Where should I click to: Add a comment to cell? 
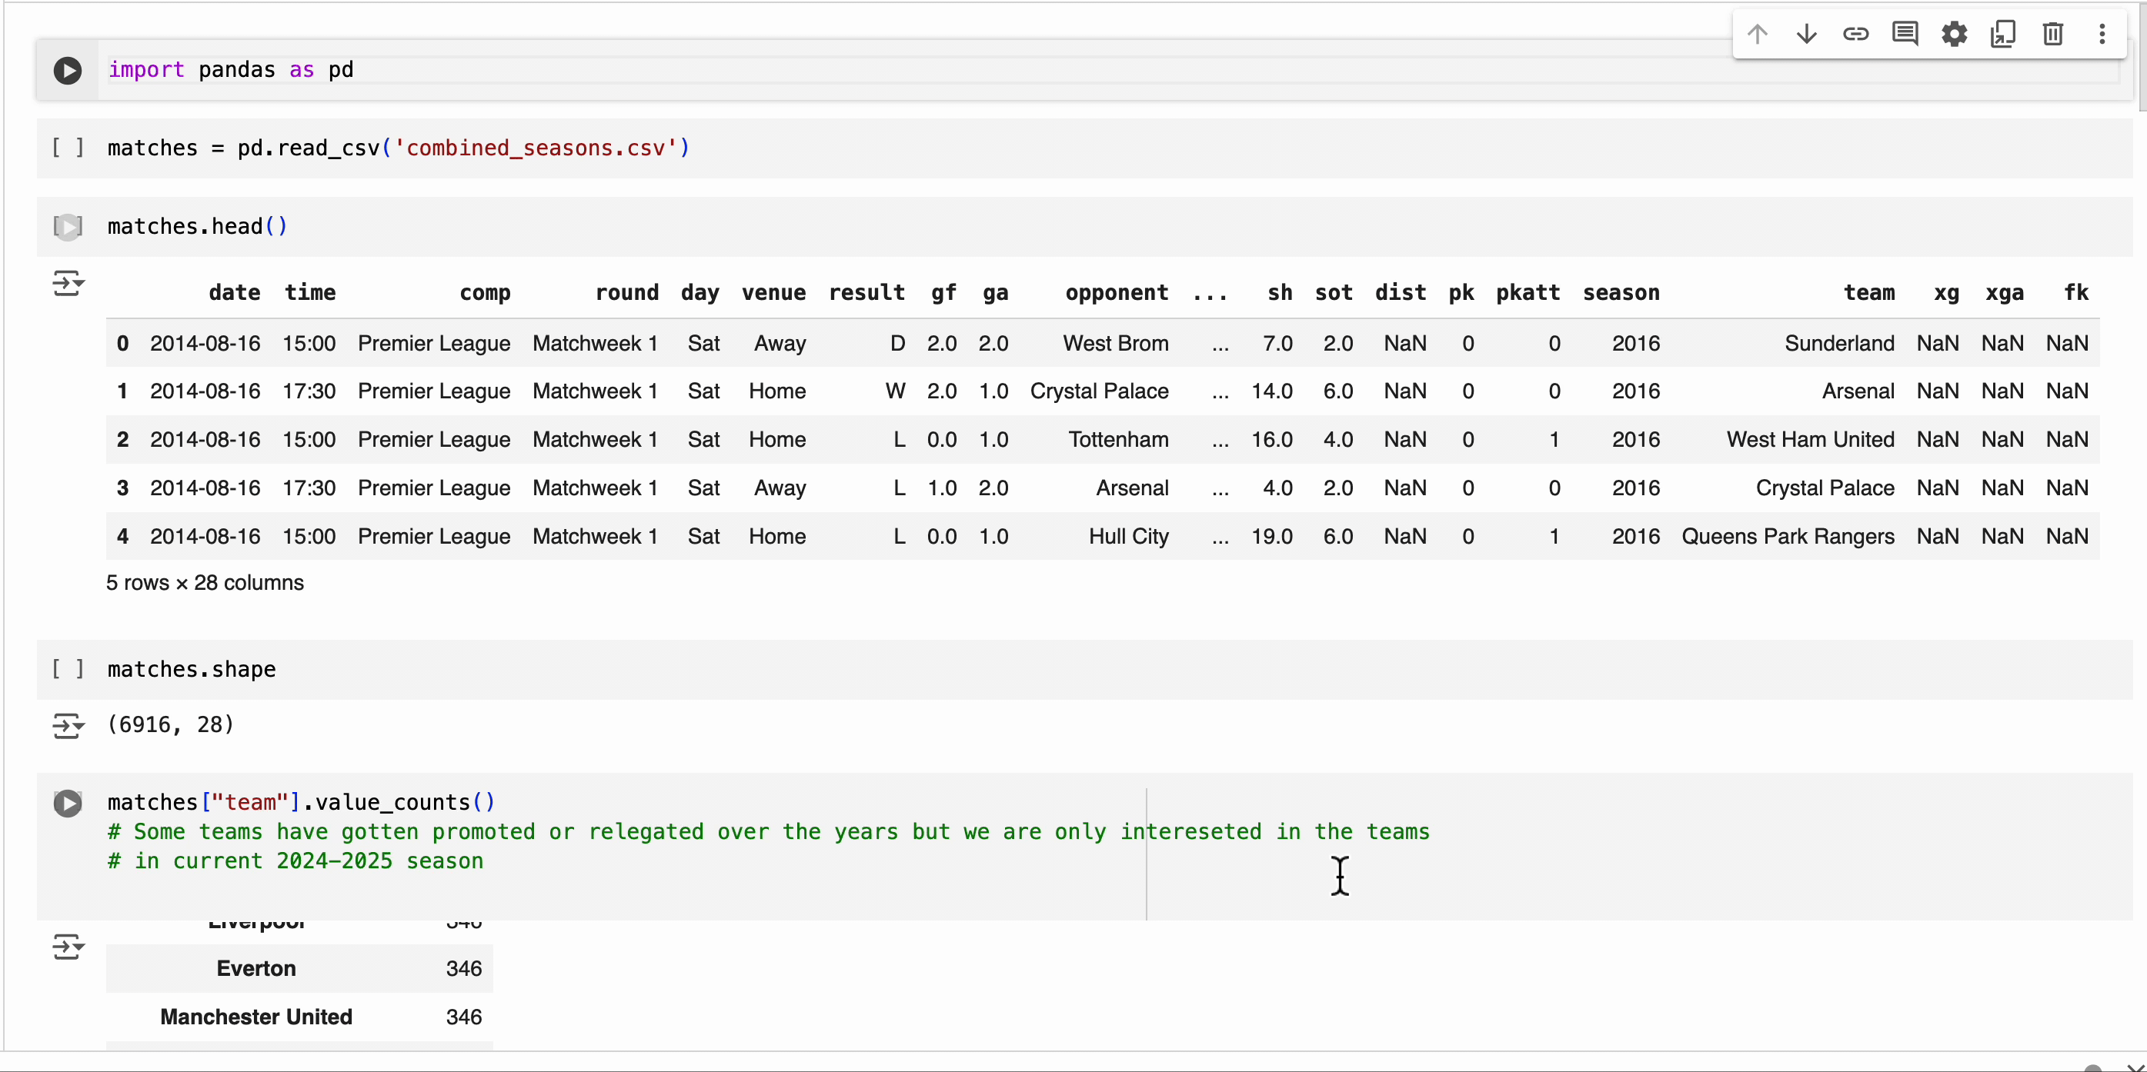(x=1905, y=34)
